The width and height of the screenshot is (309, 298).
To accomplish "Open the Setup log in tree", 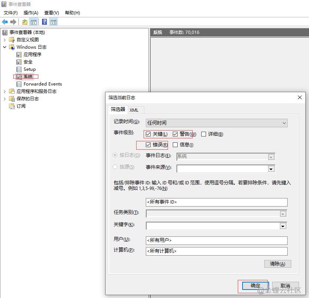I will click(30, 69).
